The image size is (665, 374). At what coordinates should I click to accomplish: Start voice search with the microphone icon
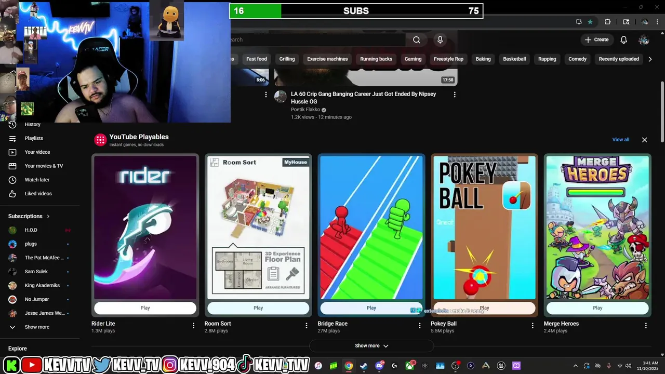click(x=440, y=40)
